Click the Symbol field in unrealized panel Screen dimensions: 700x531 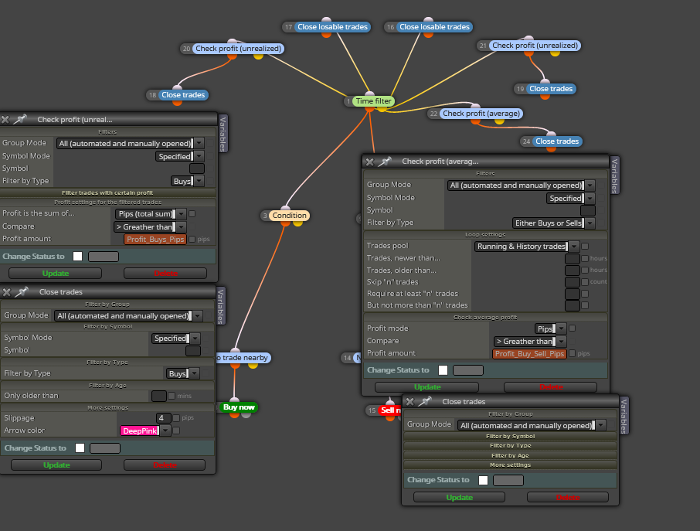tap(197, 168)
